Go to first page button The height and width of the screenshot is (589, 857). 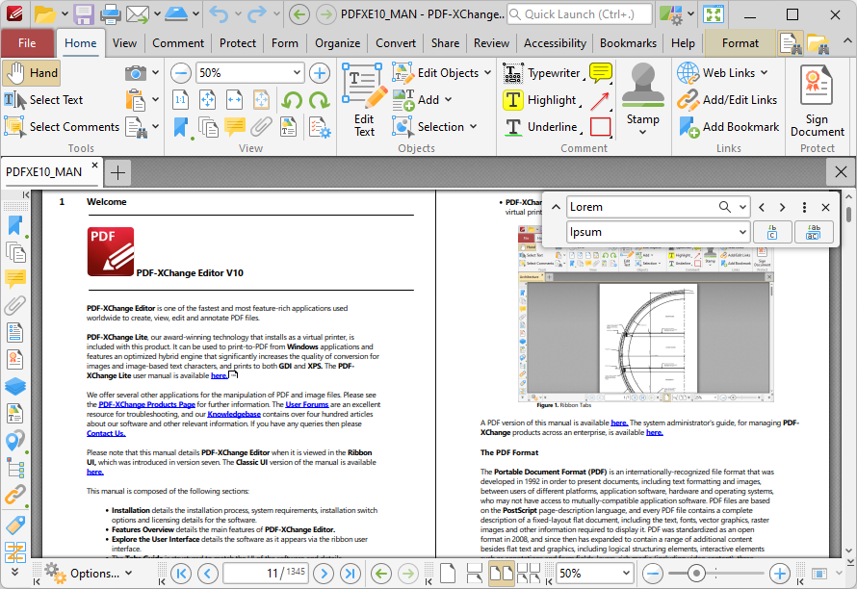(x=181, y=574)
